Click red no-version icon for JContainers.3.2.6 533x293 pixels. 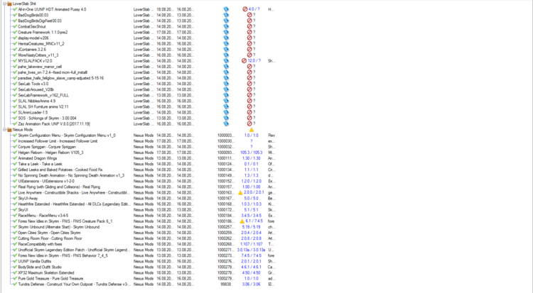tap(249, 49)
